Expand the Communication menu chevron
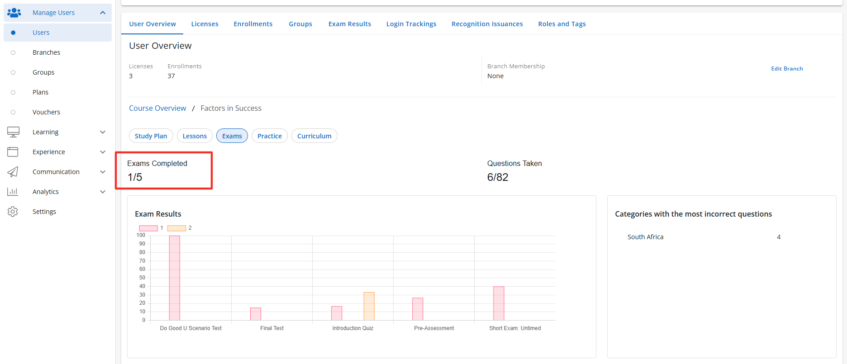This screenshot has height=364, width=847. click(103, 172)
